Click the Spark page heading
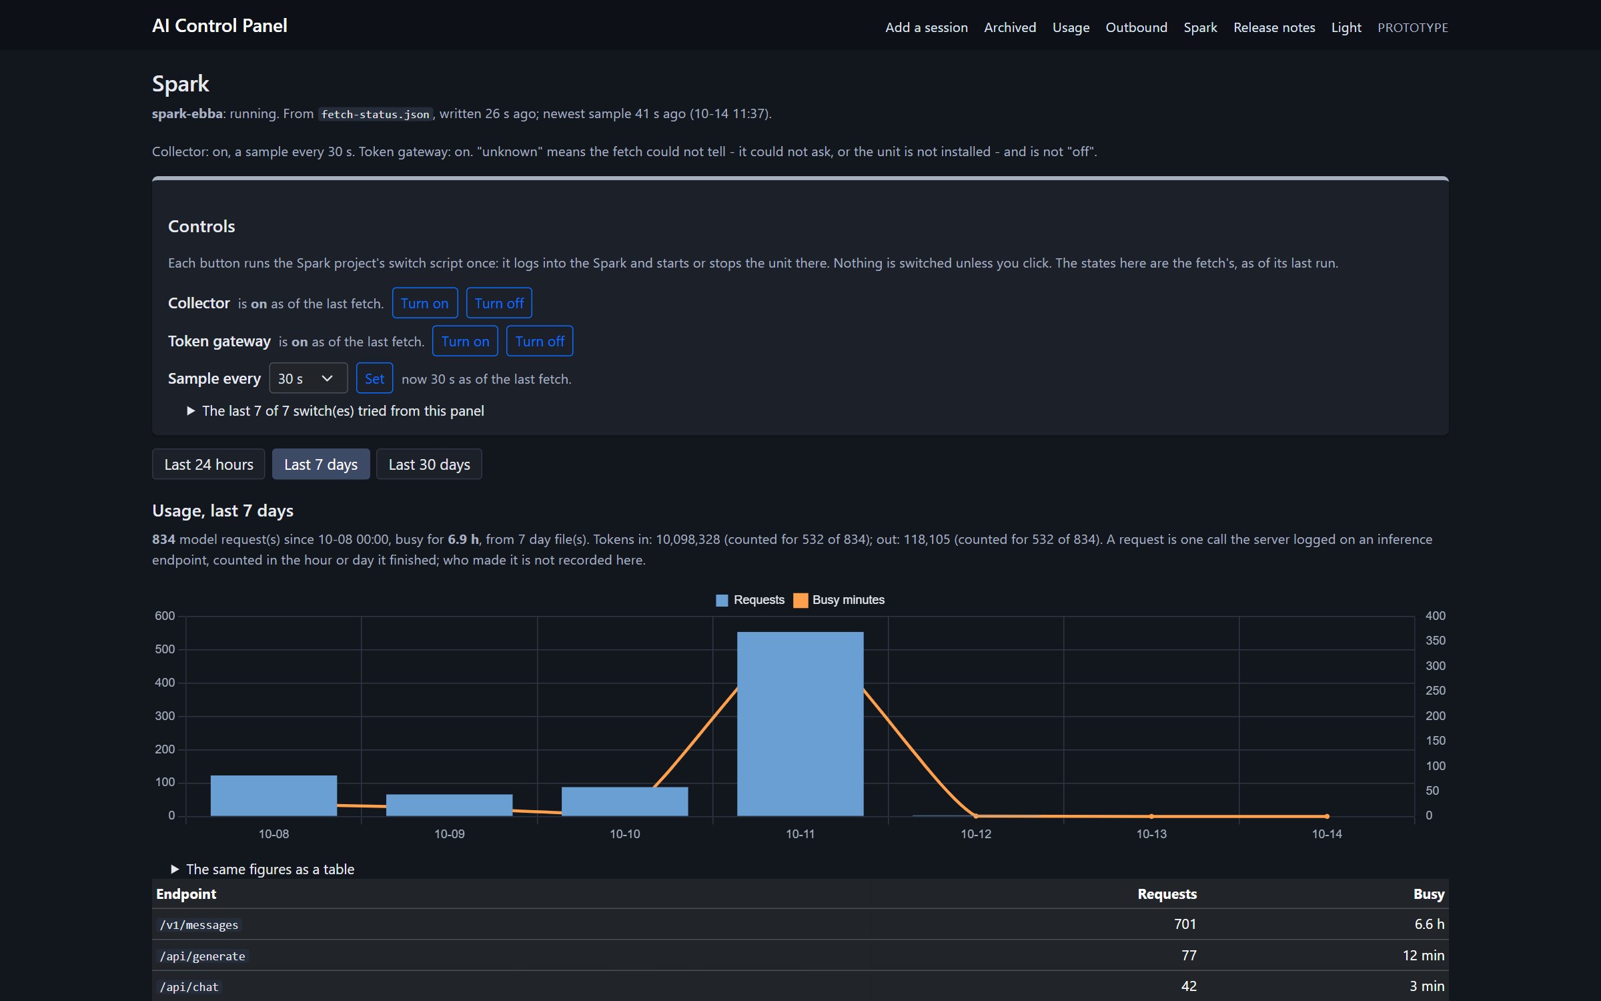This screenshot has height=1001, width=1601. pos(181,83)
